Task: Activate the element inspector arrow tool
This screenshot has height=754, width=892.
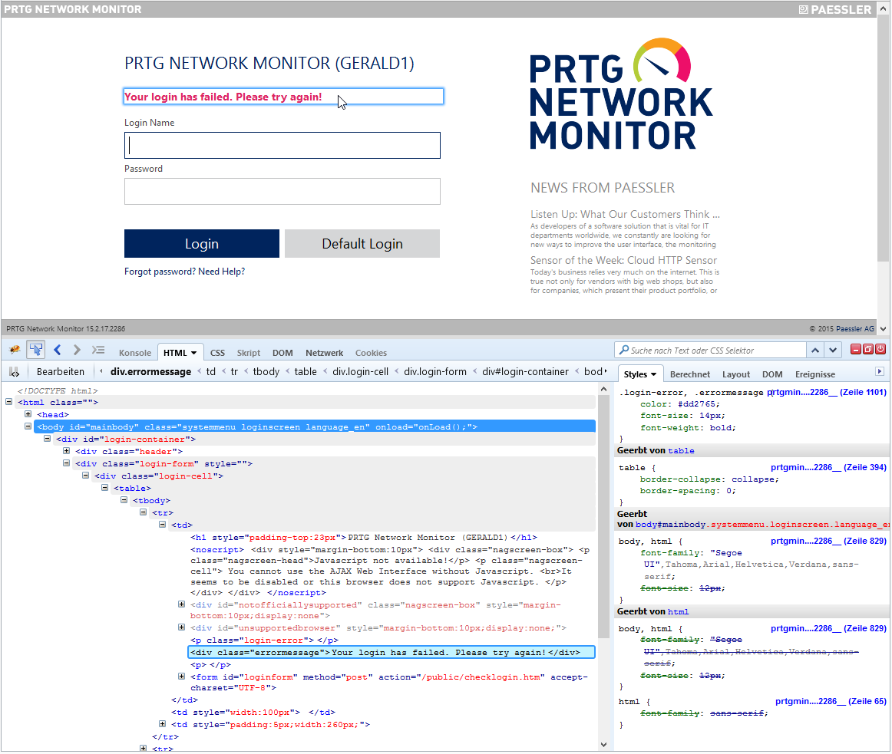Action: pos(36,350)
